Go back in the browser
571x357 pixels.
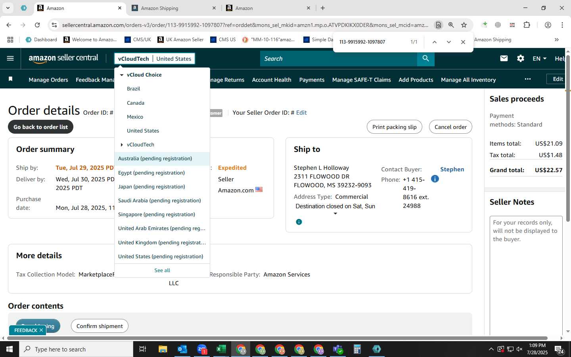point(9,25)
